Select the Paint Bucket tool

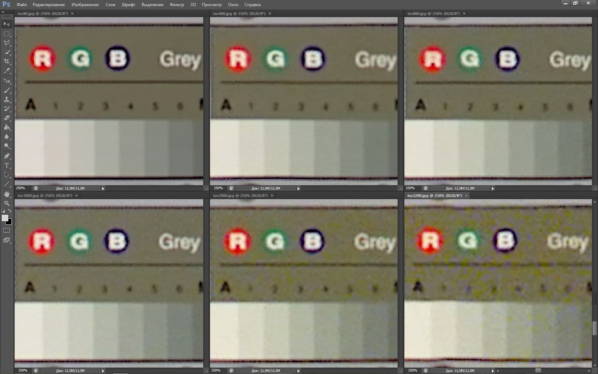click(7, 127)
